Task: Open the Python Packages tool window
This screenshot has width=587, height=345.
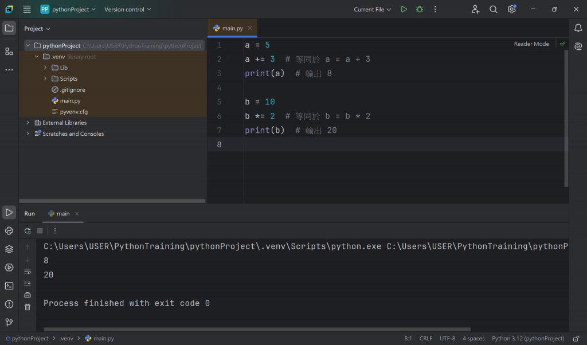Action: tap(9, 249)
